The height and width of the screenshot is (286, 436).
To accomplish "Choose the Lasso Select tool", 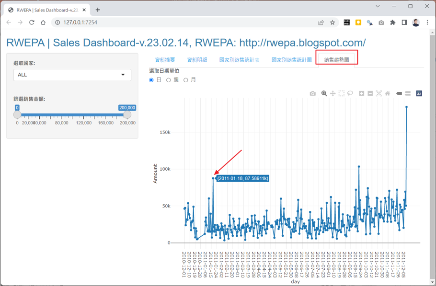I will [x=350, y=94].
